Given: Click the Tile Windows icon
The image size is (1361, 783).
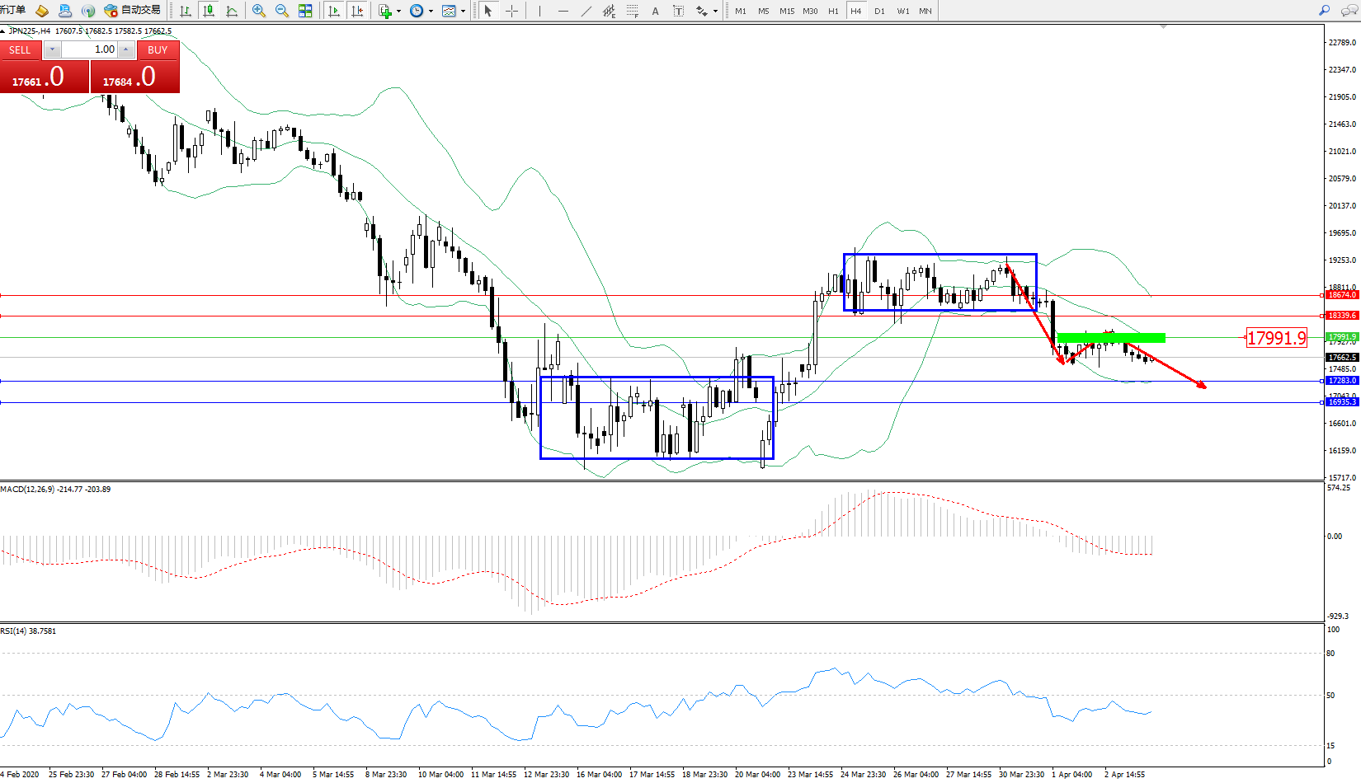Looking at the screenshot, I should coord(305,11).
